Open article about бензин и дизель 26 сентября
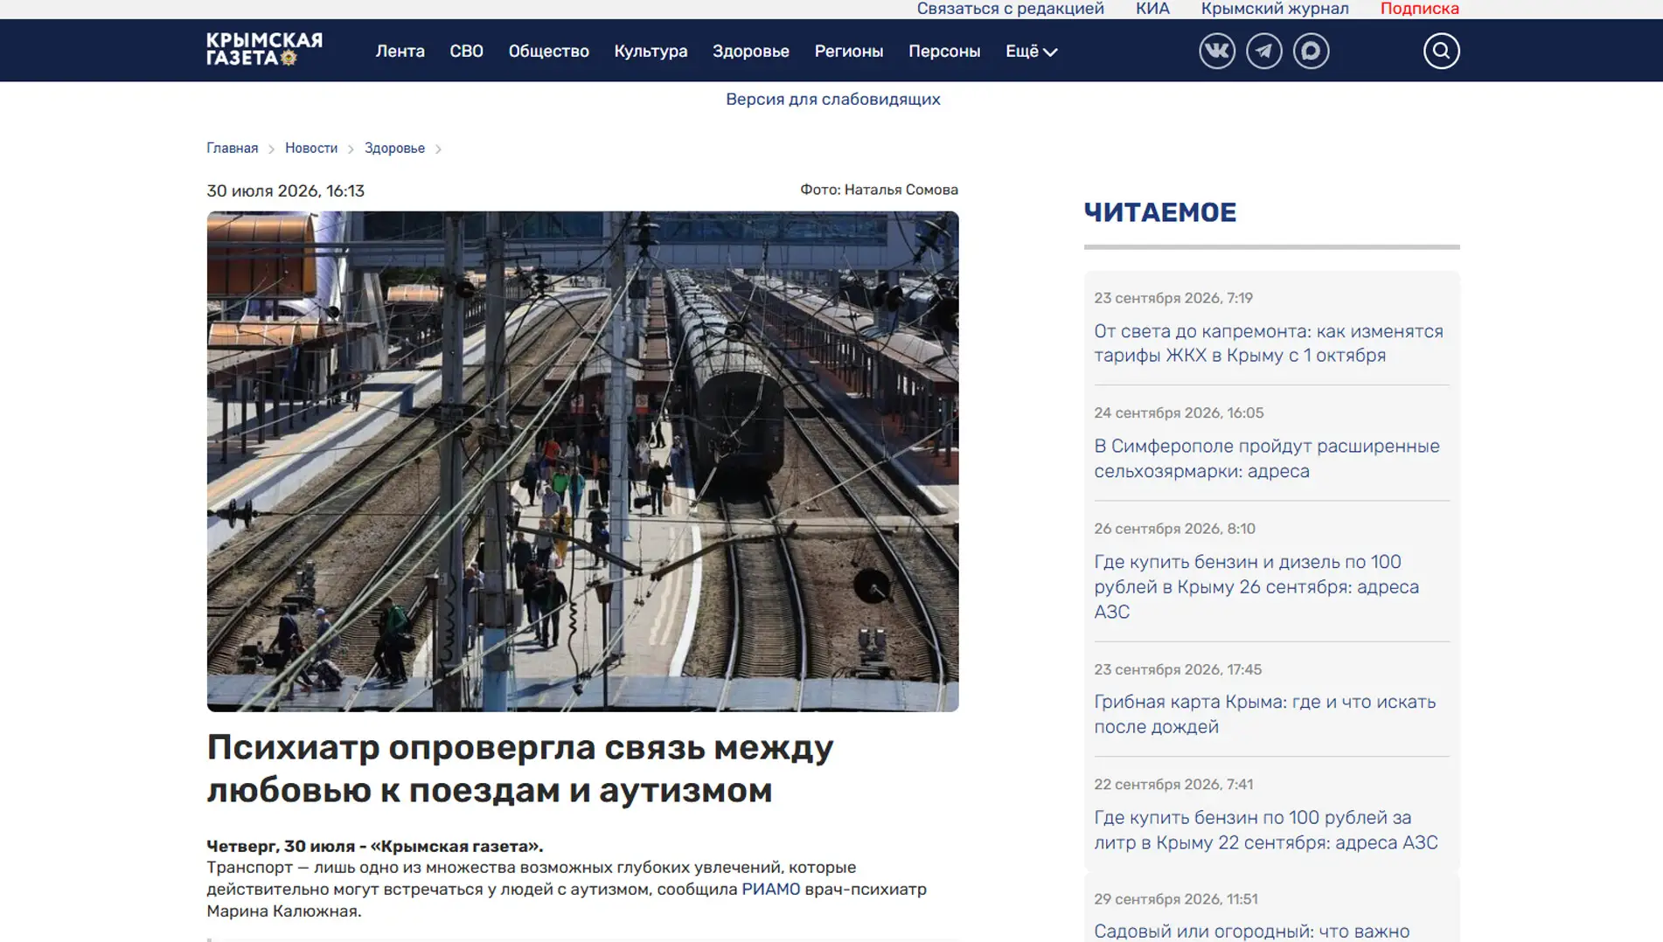 (x=1256, y=586)
